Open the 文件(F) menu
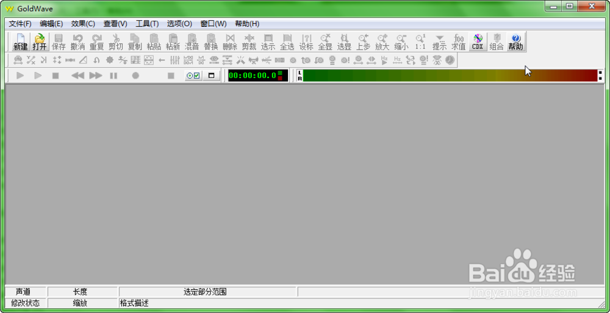Screen dimensions: 610x313 click(20, 24)
